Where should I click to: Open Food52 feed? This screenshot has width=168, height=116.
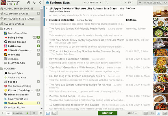(22, 82)
